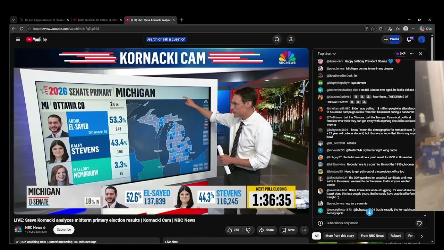Like the video with thumbs up

233,230
